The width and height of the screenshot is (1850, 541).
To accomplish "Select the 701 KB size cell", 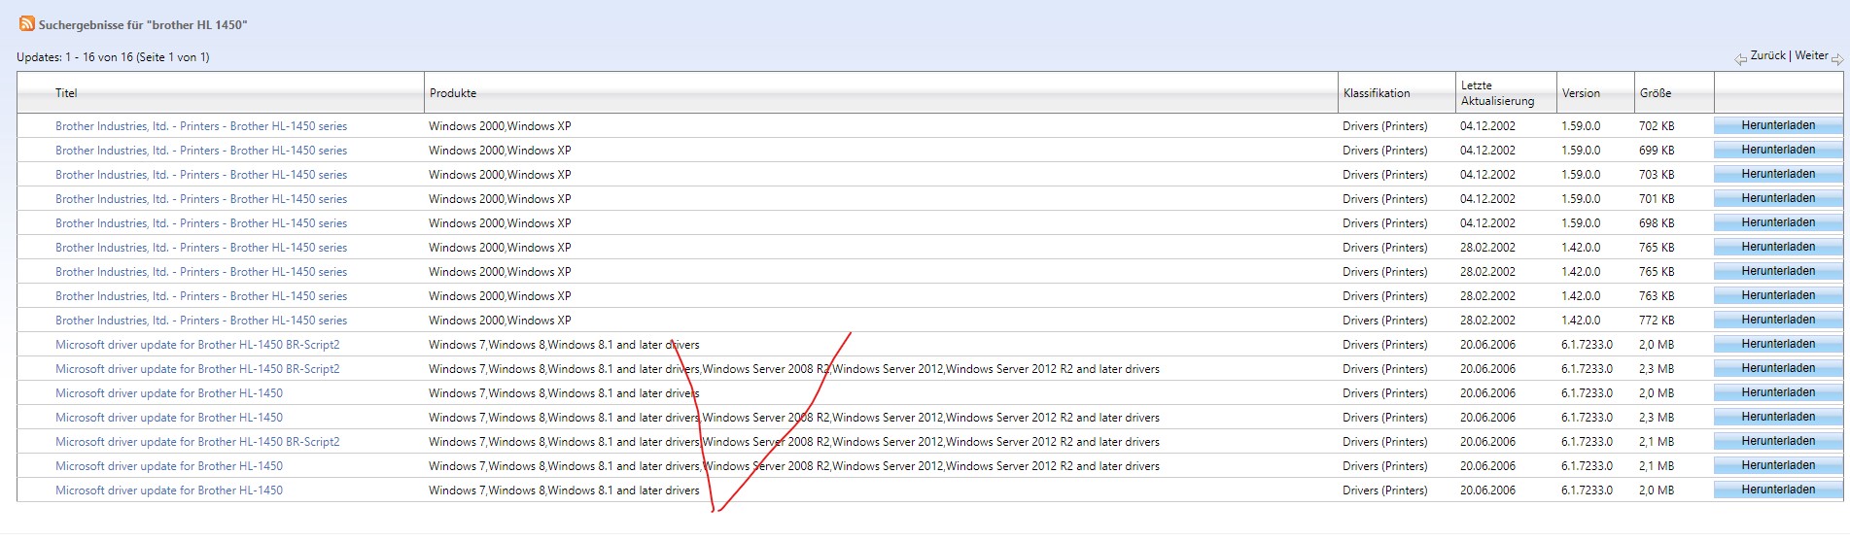I will pyautogui.click(x=1657, y=199).
